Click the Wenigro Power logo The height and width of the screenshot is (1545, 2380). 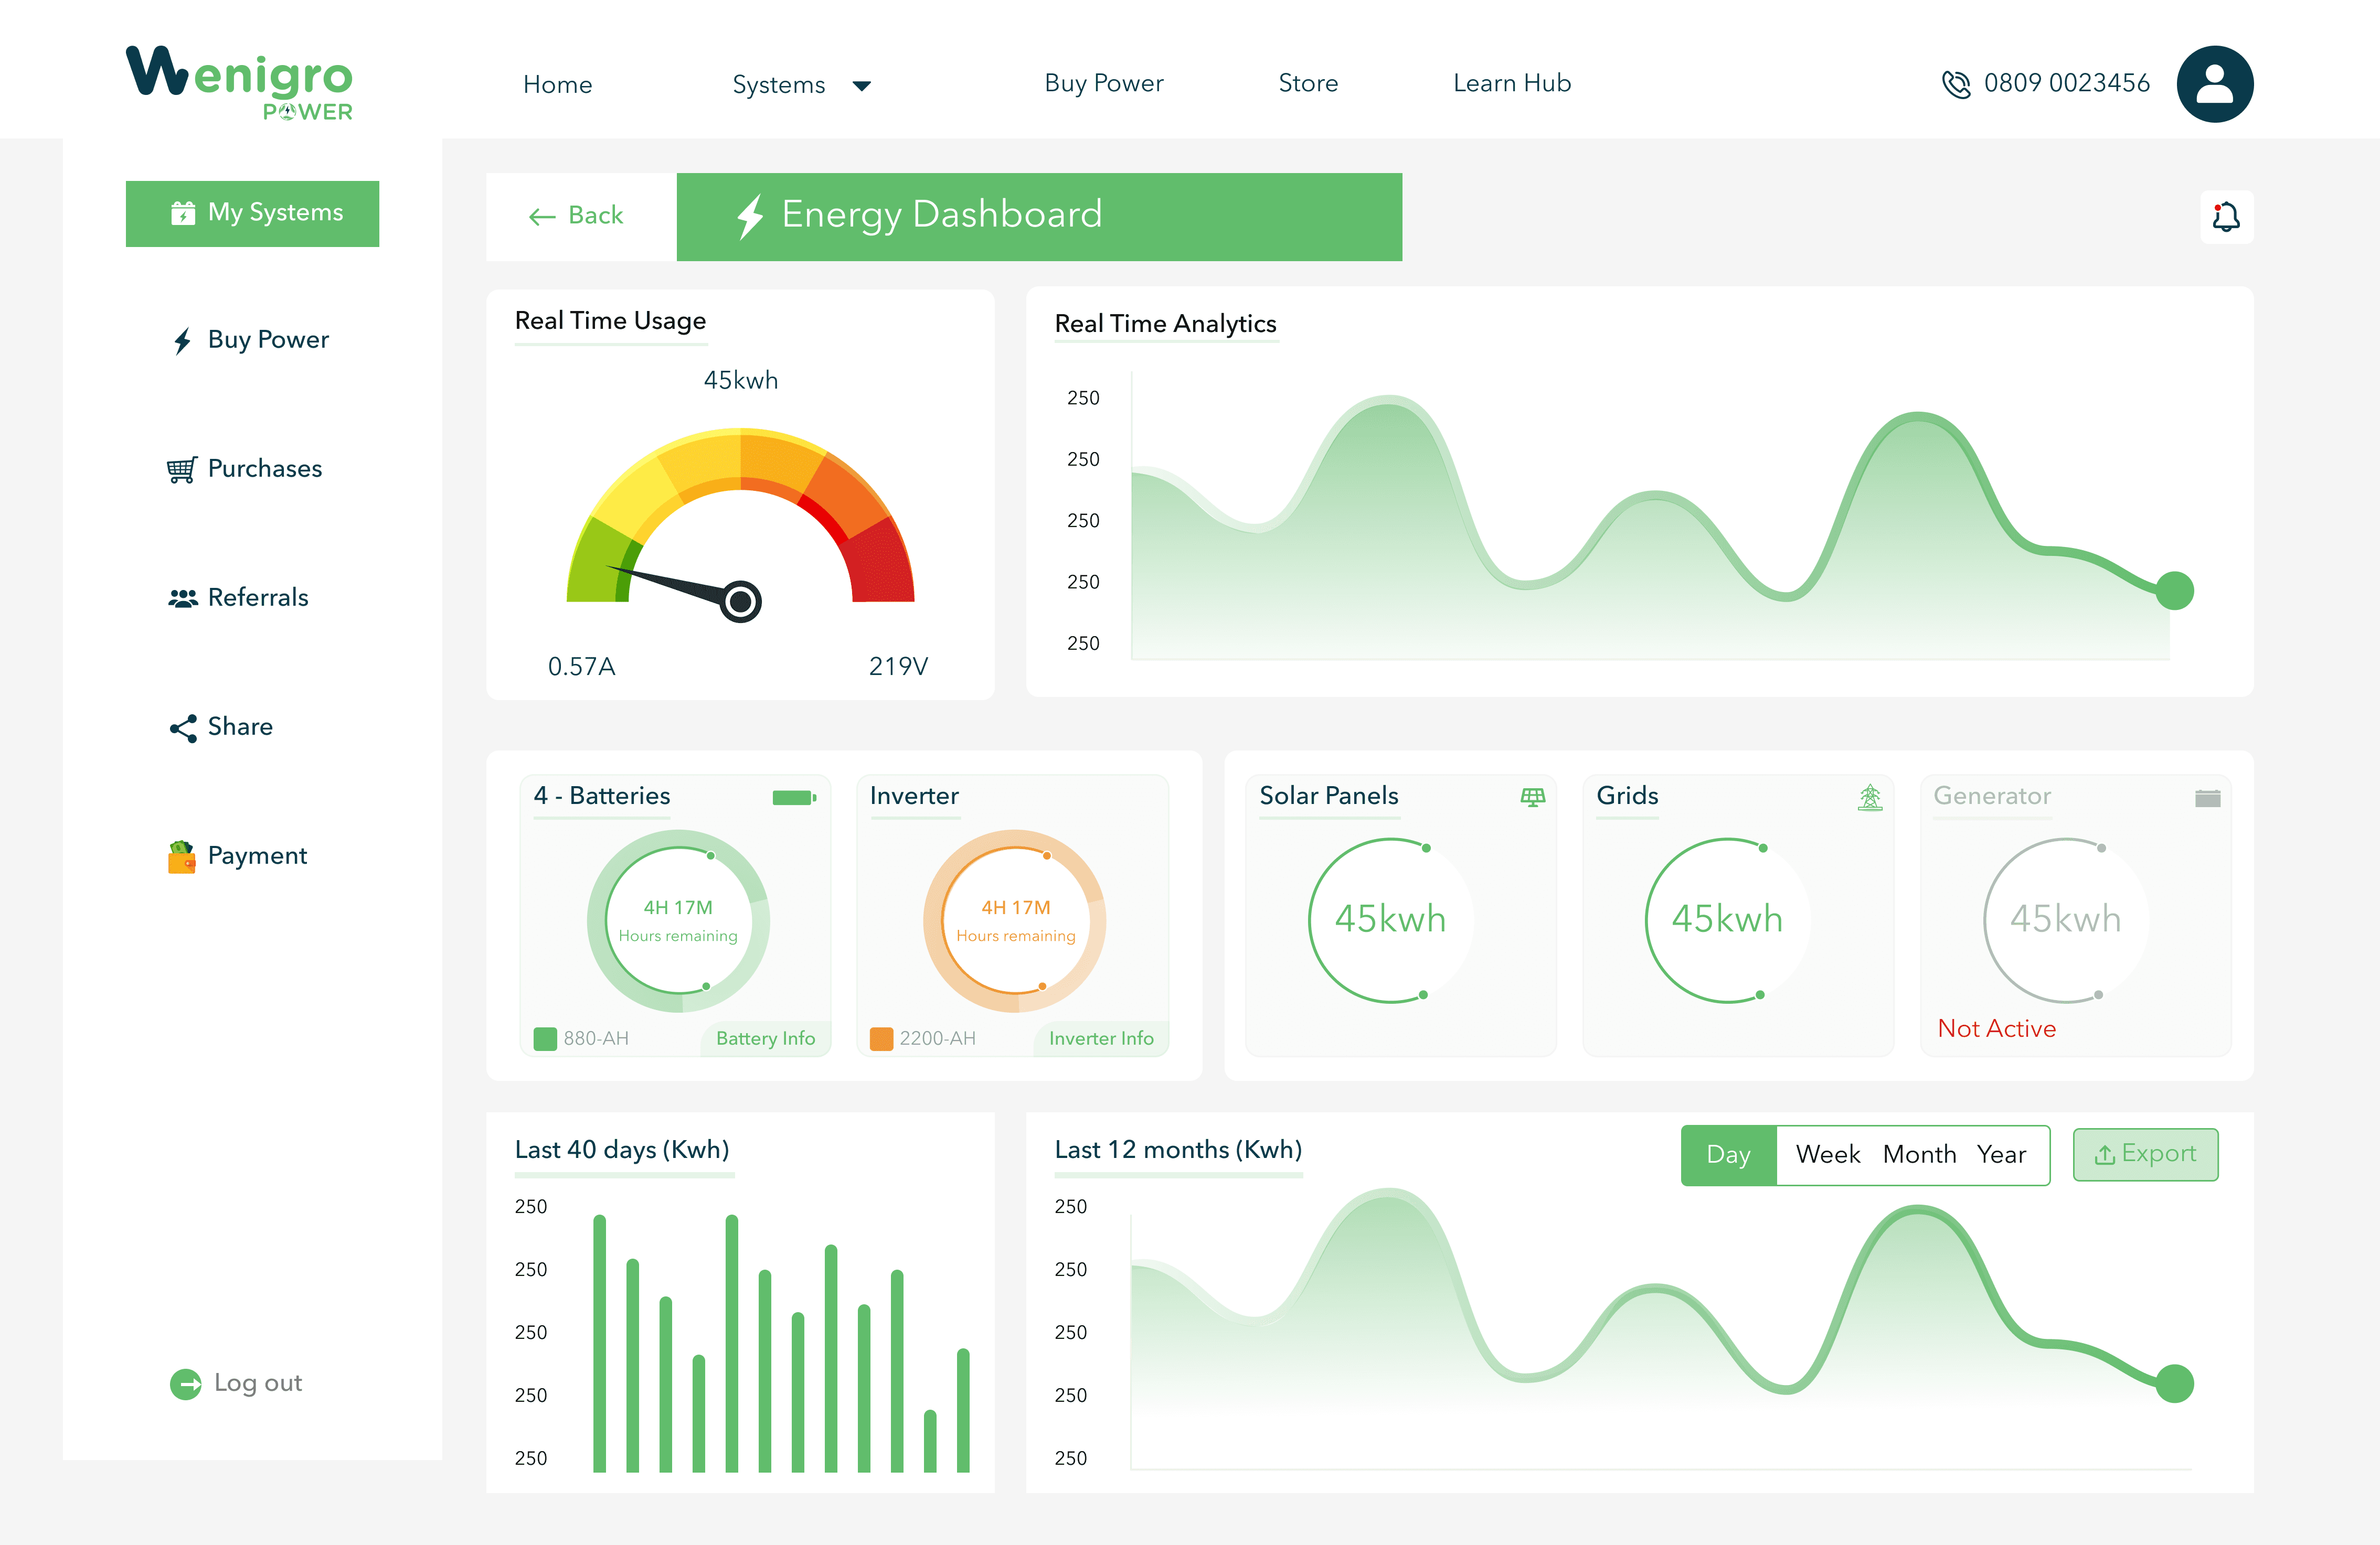point(239,83)
